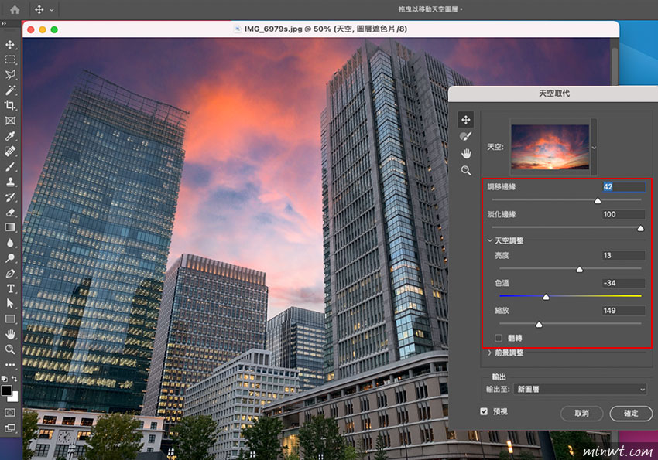Click the 調移邊緣 value field showing 42

pyautogui.click(x=624, y=187)
